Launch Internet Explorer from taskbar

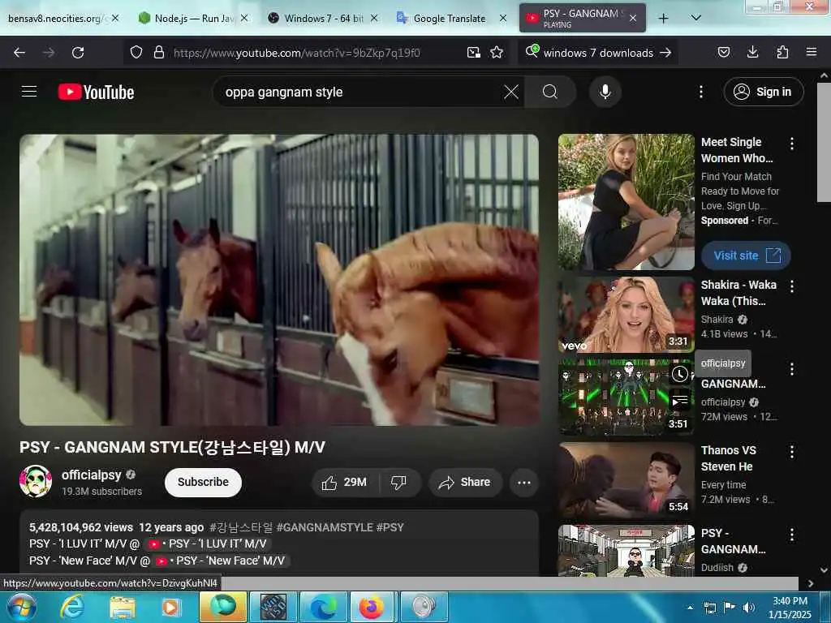(x=72, y=607)
